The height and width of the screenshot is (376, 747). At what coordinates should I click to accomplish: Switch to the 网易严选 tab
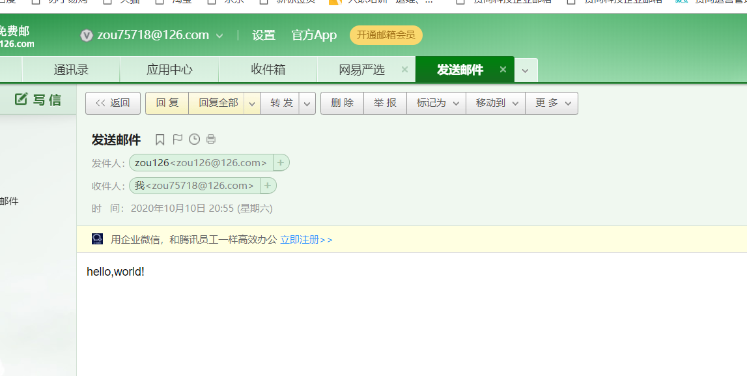pyautogui.click(x=361, y=70)
